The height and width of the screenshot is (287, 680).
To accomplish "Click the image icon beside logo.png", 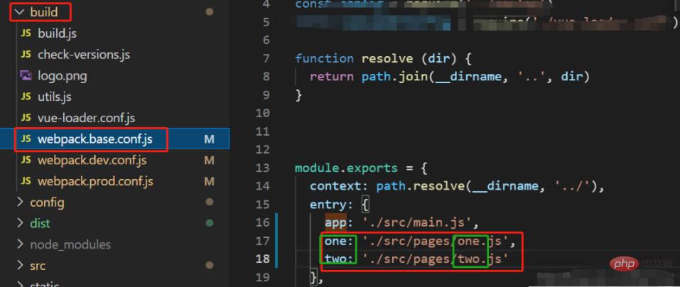I will tap(26, 76).
